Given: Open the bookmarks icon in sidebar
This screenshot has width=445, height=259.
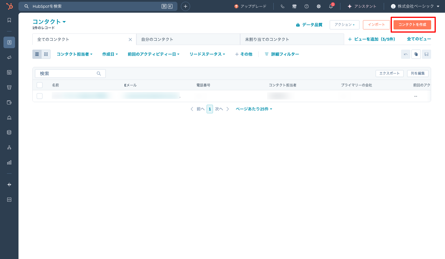Looking at the screenshot, I should point(9,20).
